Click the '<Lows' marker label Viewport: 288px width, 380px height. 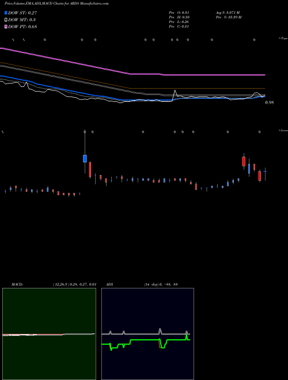(x=283, y=131)
